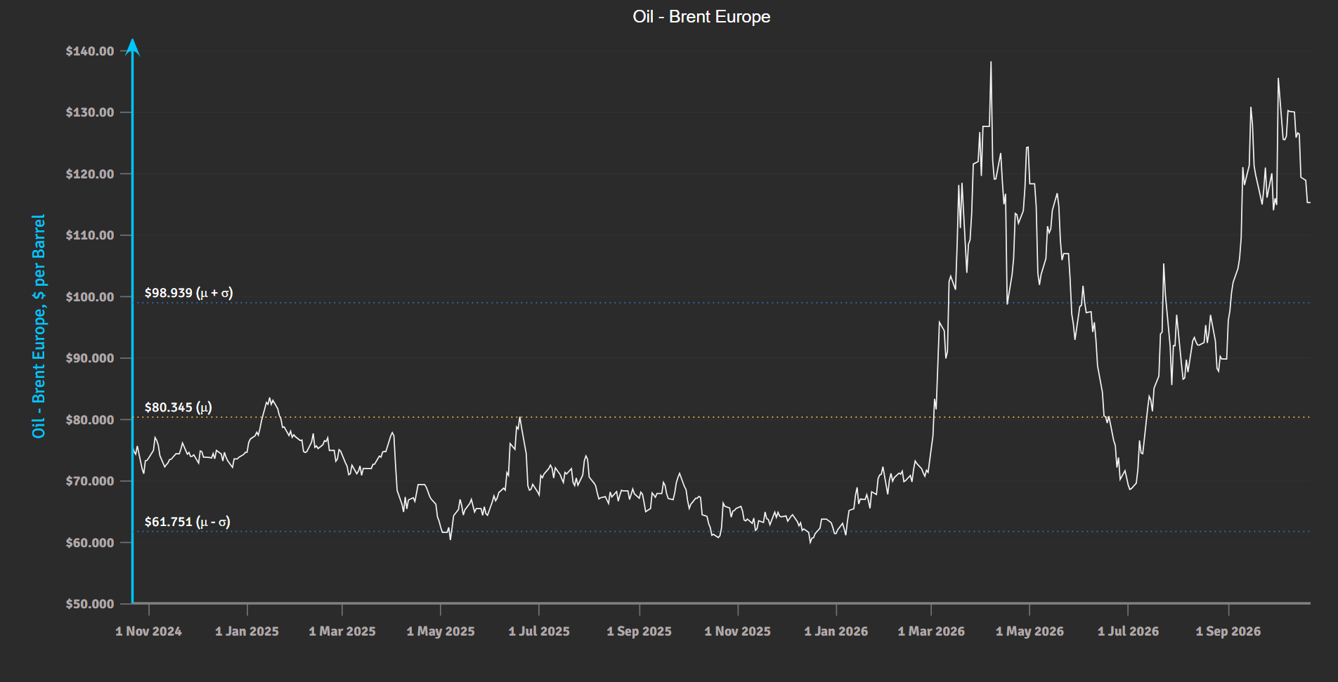Screen dimensions: 1338x682
Task: Click the '1 Mar 2025' date label
Action: 342,631
